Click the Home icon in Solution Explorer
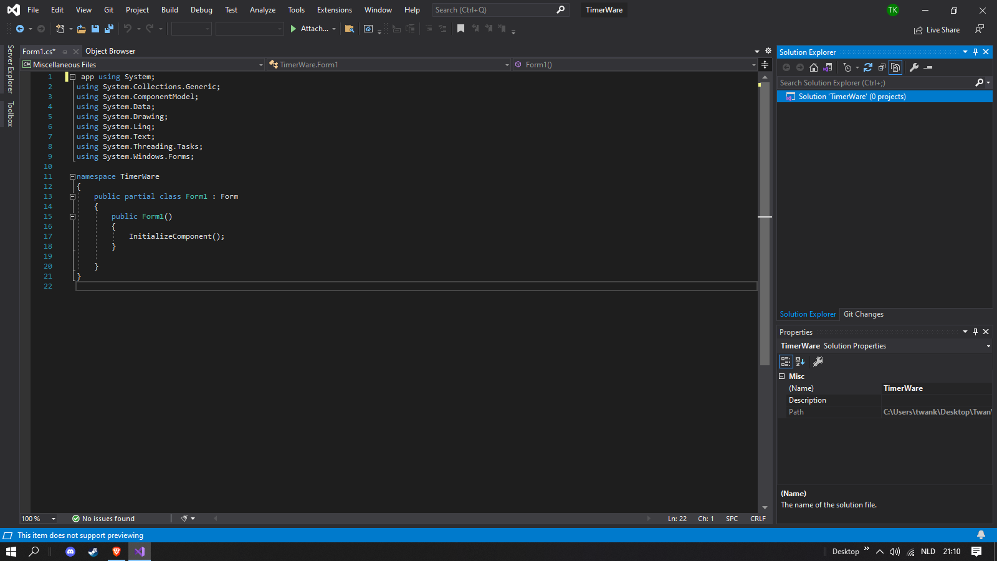The height and width of the screenshot is (561, 997). (x=814, y=67)
